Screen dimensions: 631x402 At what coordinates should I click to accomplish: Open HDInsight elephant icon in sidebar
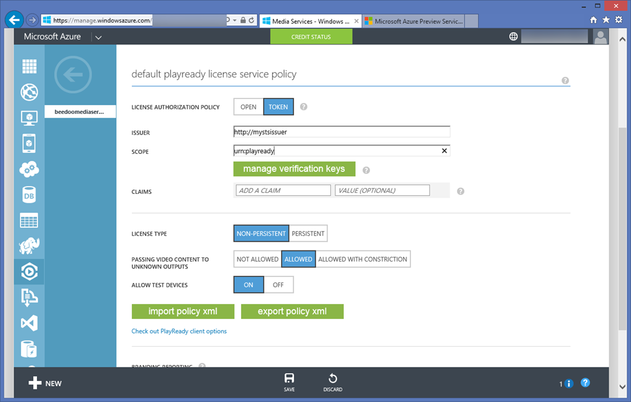pos(29,246)
